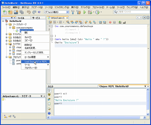Click the REPL vertical scrollbar down arrow

coord(148,114)
